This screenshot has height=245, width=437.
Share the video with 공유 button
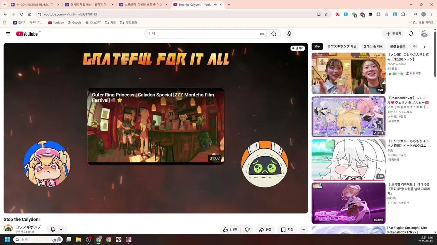coord(265,230)
